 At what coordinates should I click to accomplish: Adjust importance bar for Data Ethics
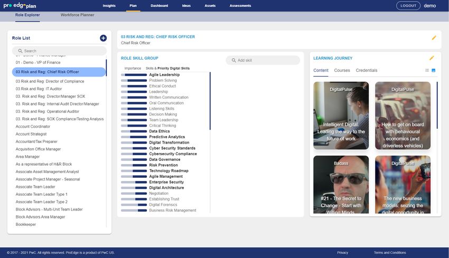[134, 131]
